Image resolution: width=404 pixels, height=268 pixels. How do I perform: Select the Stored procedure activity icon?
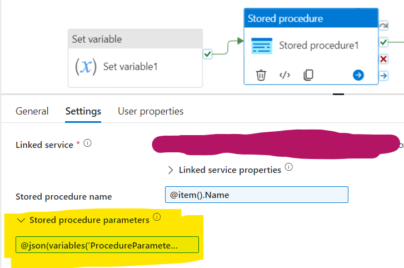click(x=262, y=46)
